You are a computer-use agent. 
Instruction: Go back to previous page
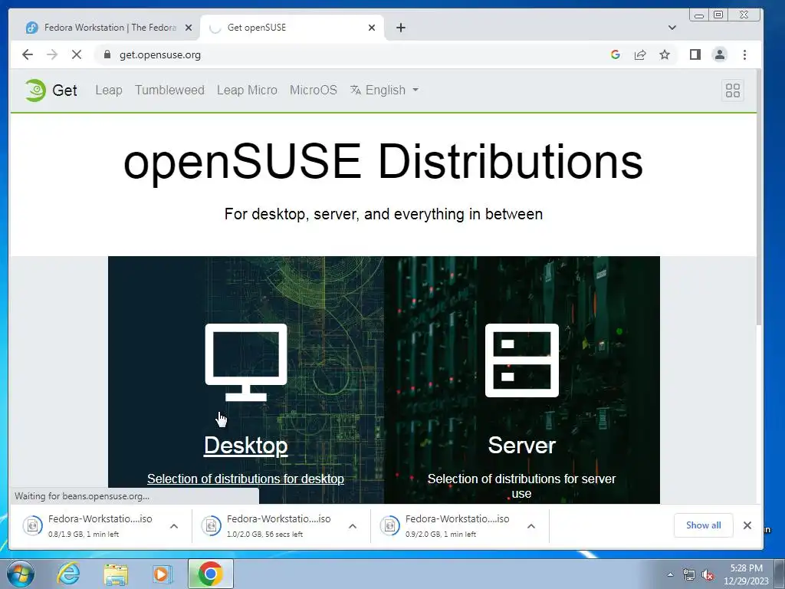coord(28,54)
